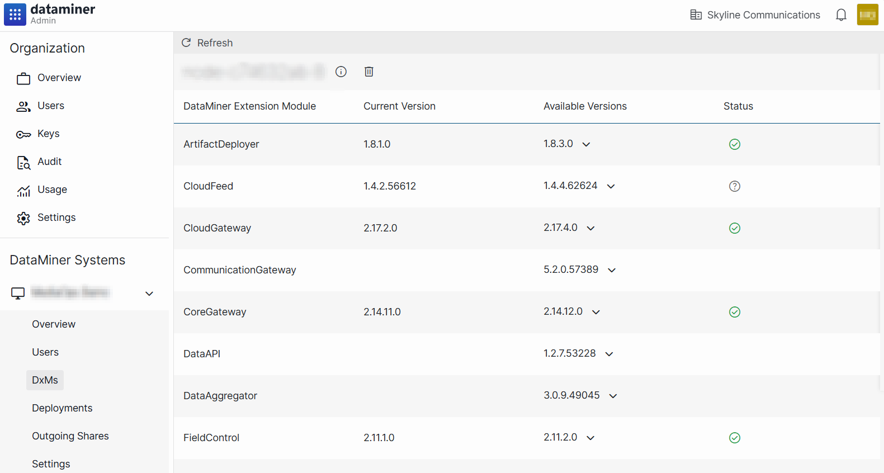The width and height of the screenshot is (884, 473).
Task: Open DataMiner system Settings
Action: click(x=51, y=464)
